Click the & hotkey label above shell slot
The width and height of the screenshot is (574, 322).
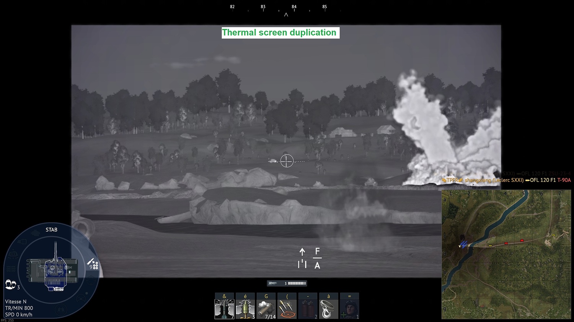(x=224, y=296)
